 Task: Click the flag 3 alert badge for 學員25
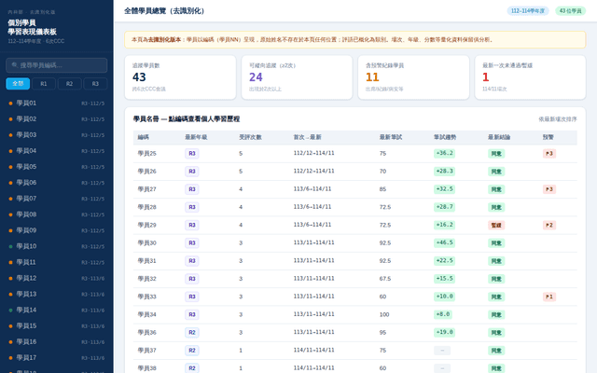click(549, 153)
